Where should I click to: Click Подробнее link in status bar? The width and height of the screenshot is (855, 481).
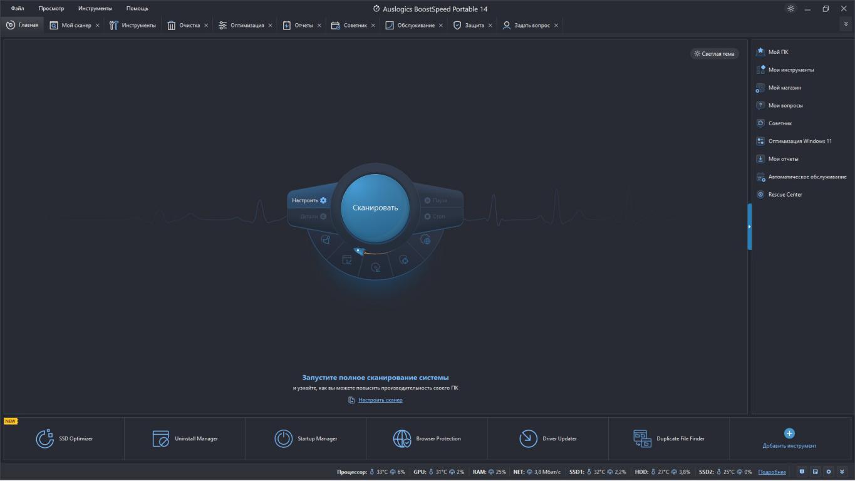pos(772,472)
